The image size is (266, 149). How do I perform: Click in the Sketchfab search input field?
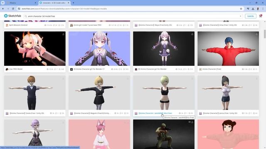(x=133, y=16)
